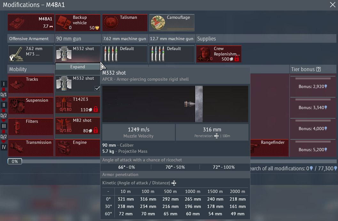Open the Camouflage brush icon

[x=158, y=23]
